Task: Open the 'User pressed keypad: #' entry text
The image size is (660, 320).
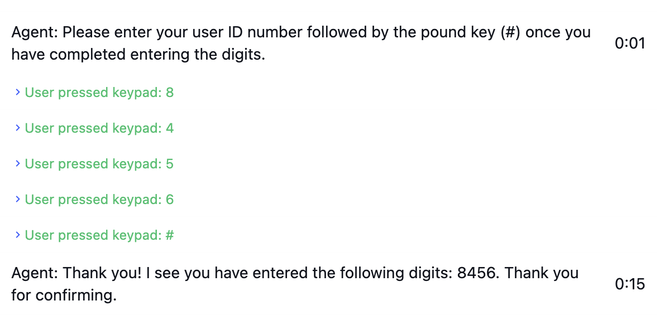Action: (99, 235)
